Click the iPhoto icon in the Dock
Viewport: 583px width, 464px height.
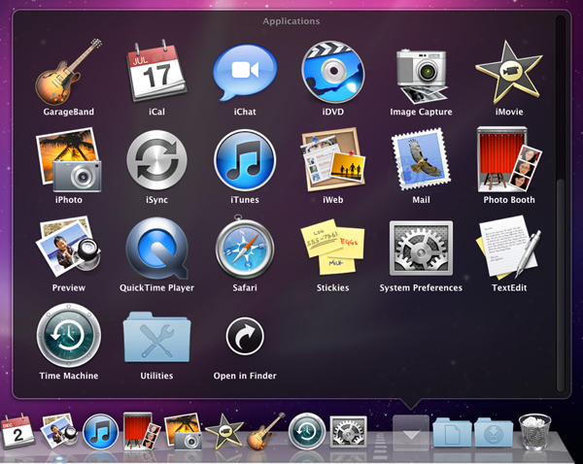[x=183, y=432]
